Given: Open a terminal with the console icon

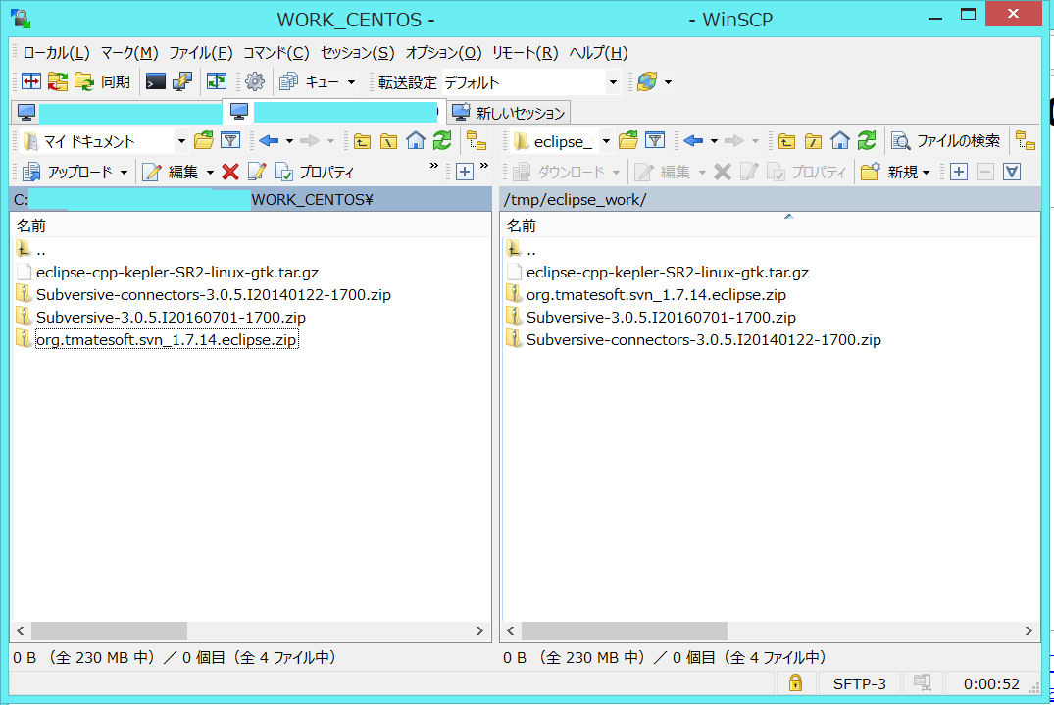Looking at the screenshot, I should (157, 81).
